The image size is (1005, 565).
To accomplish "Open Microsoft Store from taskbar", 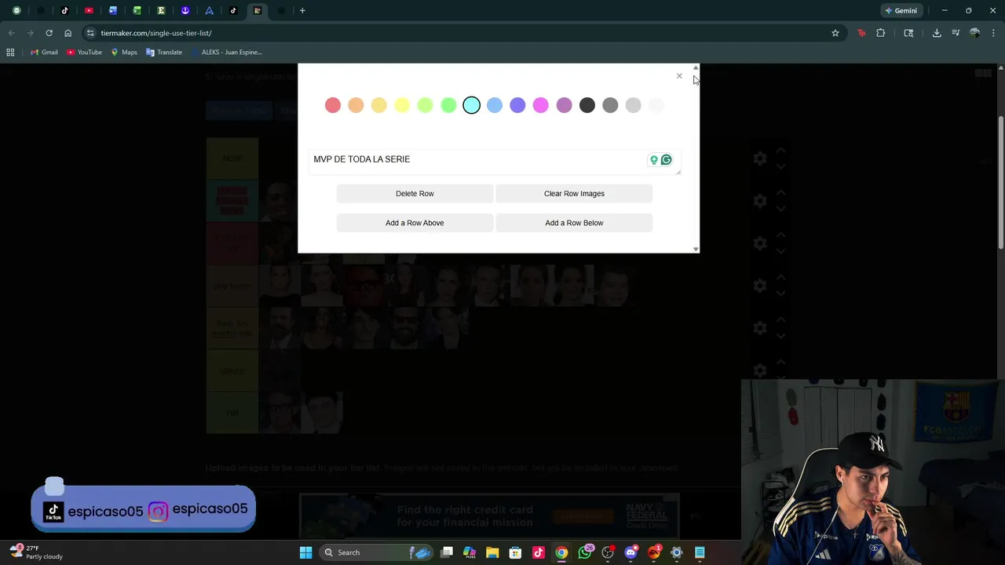I will pos(515,552).
